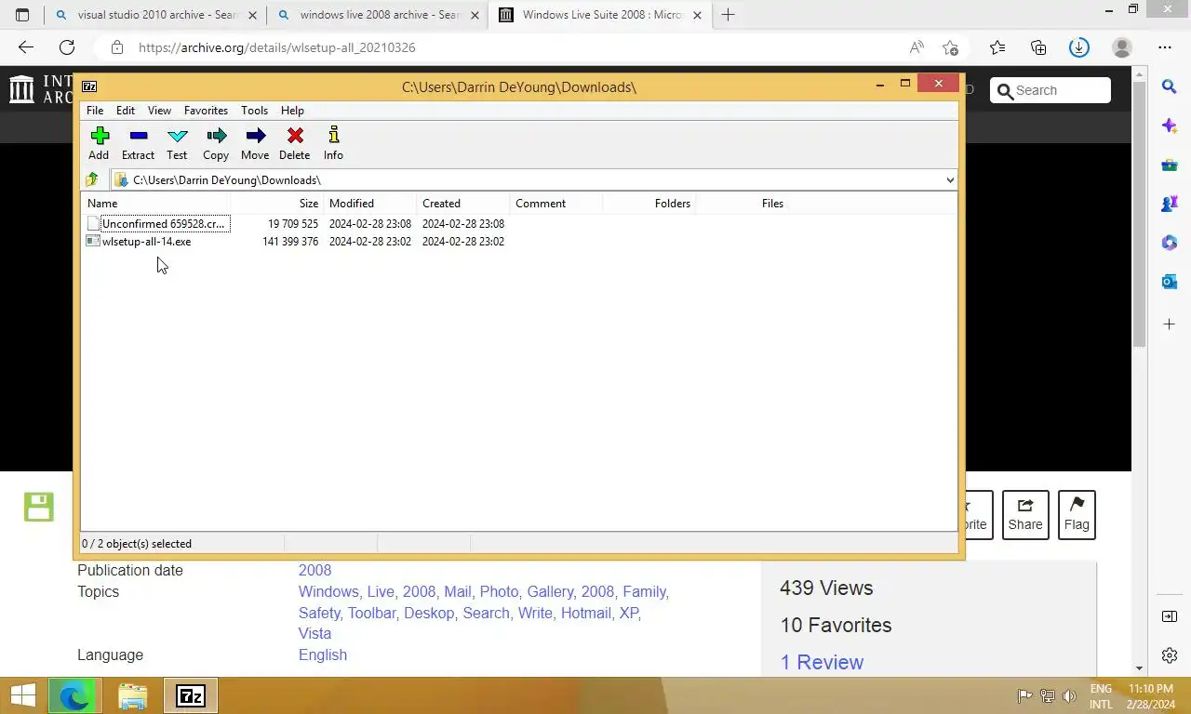Sort files by Name column header
1191x714 pixels.
(x=155, y=204)
